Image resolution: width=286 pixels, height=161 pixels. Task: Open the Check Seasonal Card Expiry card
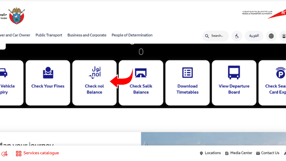(272, 83)
